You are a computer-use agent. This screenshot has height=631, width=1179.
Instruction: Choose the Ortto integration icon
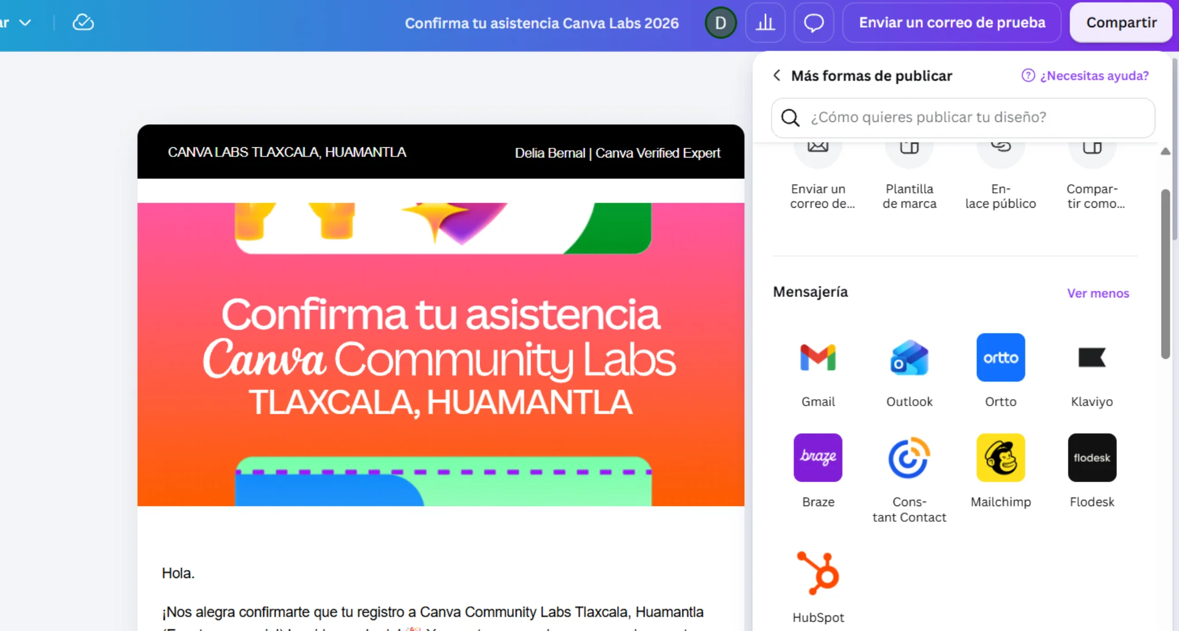(x=1001, y=357)
